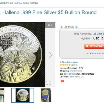Open NCAuctions.com seller page
104x104 pixels.
(x=69, y=62)
